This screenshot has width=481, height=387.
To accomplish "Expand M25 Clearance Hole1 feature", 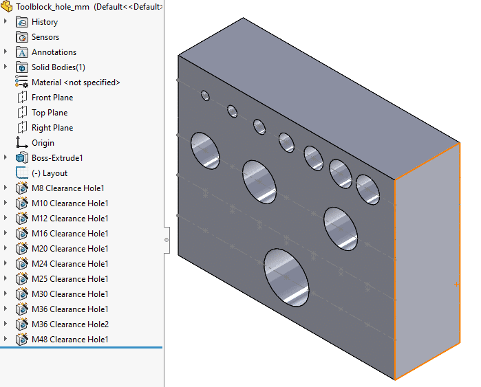I will [6, 278].
